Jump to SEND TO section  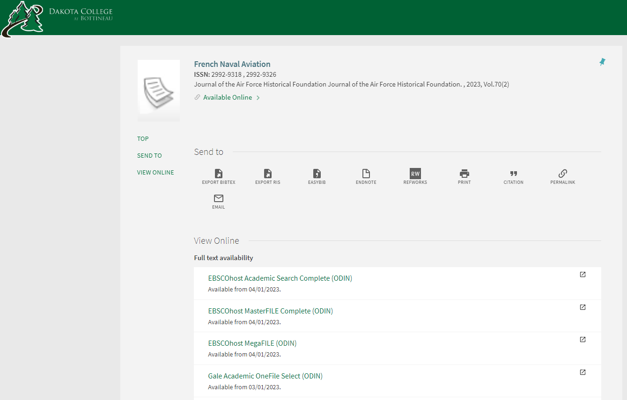pos(149,155)
